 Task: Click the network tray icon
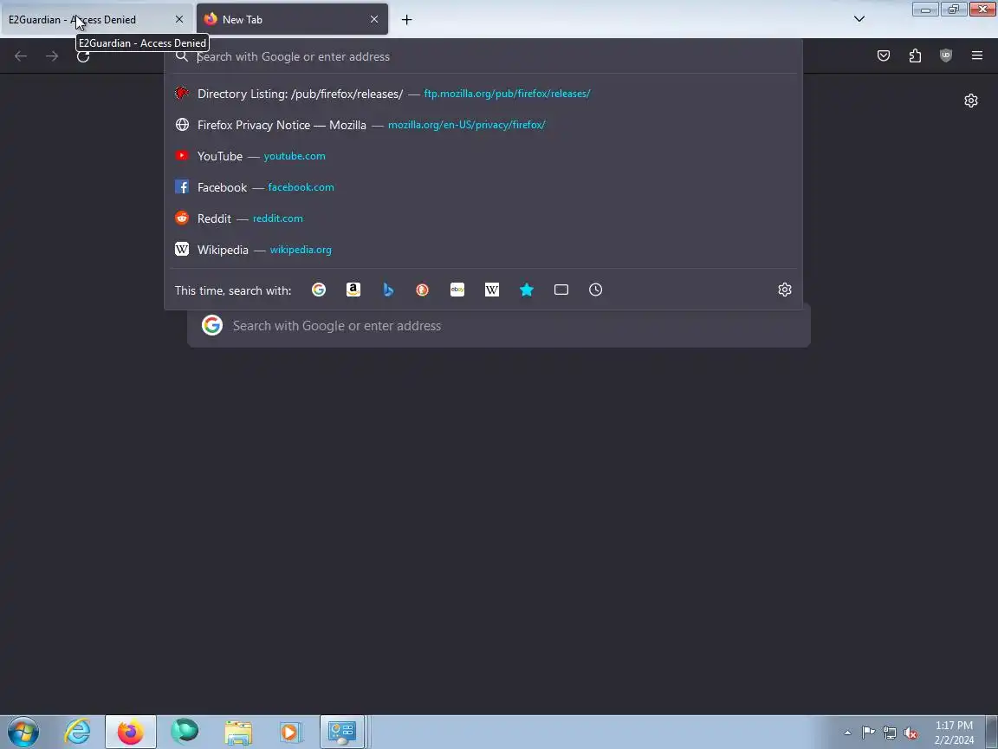coord(890,733)
